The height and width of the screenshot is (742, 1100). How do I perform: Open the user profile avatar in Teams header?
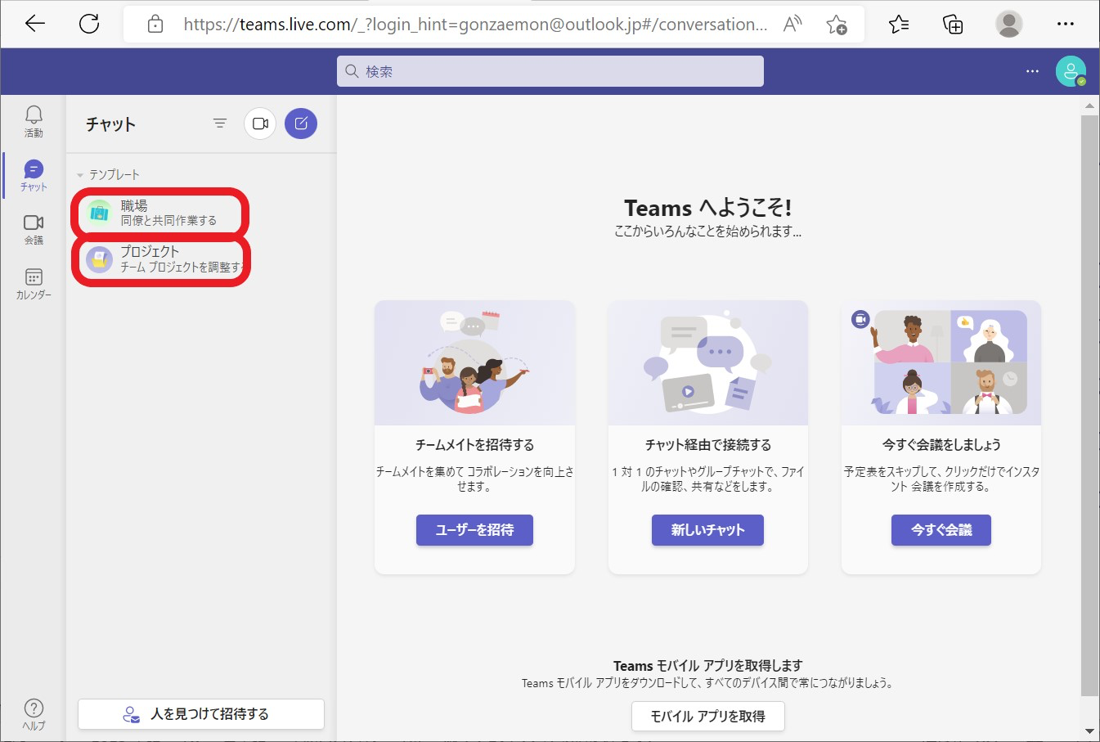pyautogui.click(x=1070, y=71)
